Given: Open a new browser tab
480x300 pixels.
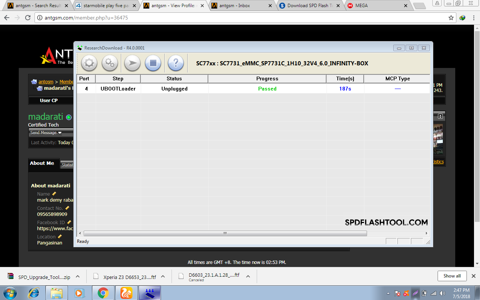Looking at the screenshot, I should [420, 6].
